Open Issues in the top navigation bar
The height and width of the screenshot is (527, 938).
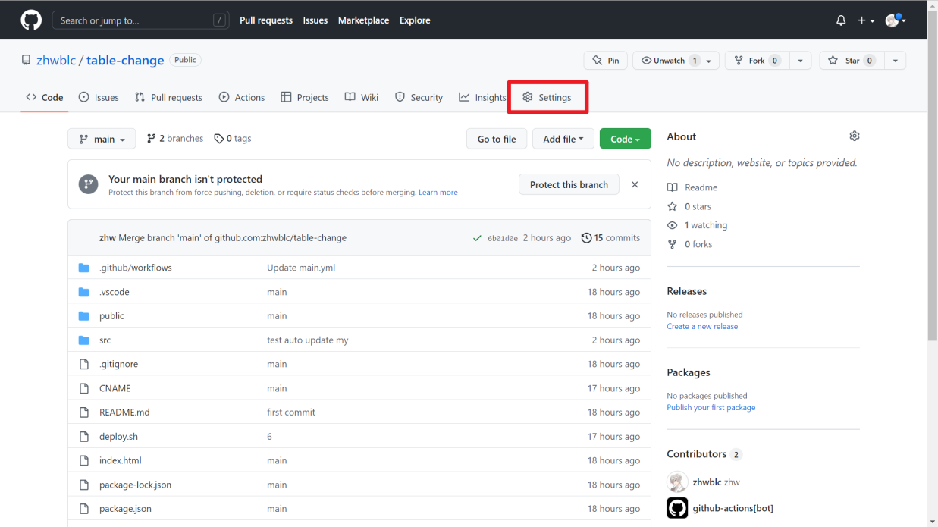coord(315,20)
